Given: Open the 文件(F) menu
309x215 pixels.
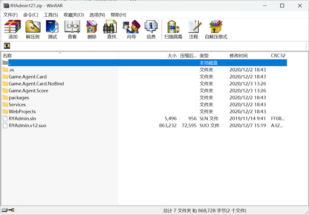Looking at the screenshot, I should (x=11, y=15).
